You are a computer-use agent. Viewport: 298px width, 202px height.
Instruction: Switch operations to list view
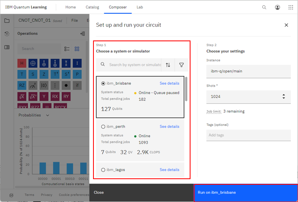click(x=67, y=49)
